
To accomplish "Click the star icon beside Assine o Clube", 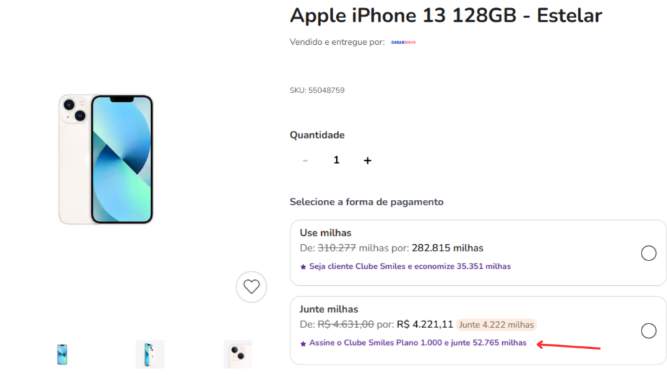I will tap(303, 344).
